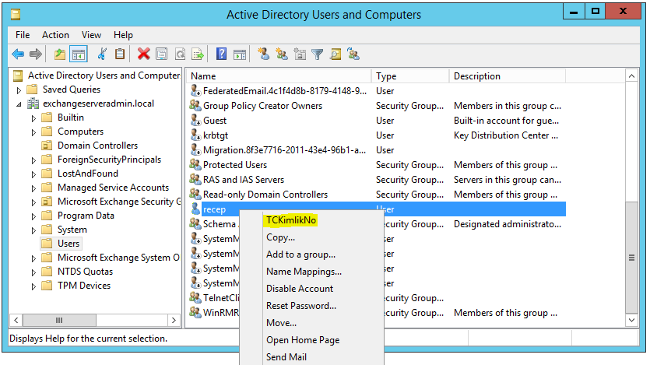Click the Forward arrow toolbar icon
The image size is (650, 365).
click(36, 54)
